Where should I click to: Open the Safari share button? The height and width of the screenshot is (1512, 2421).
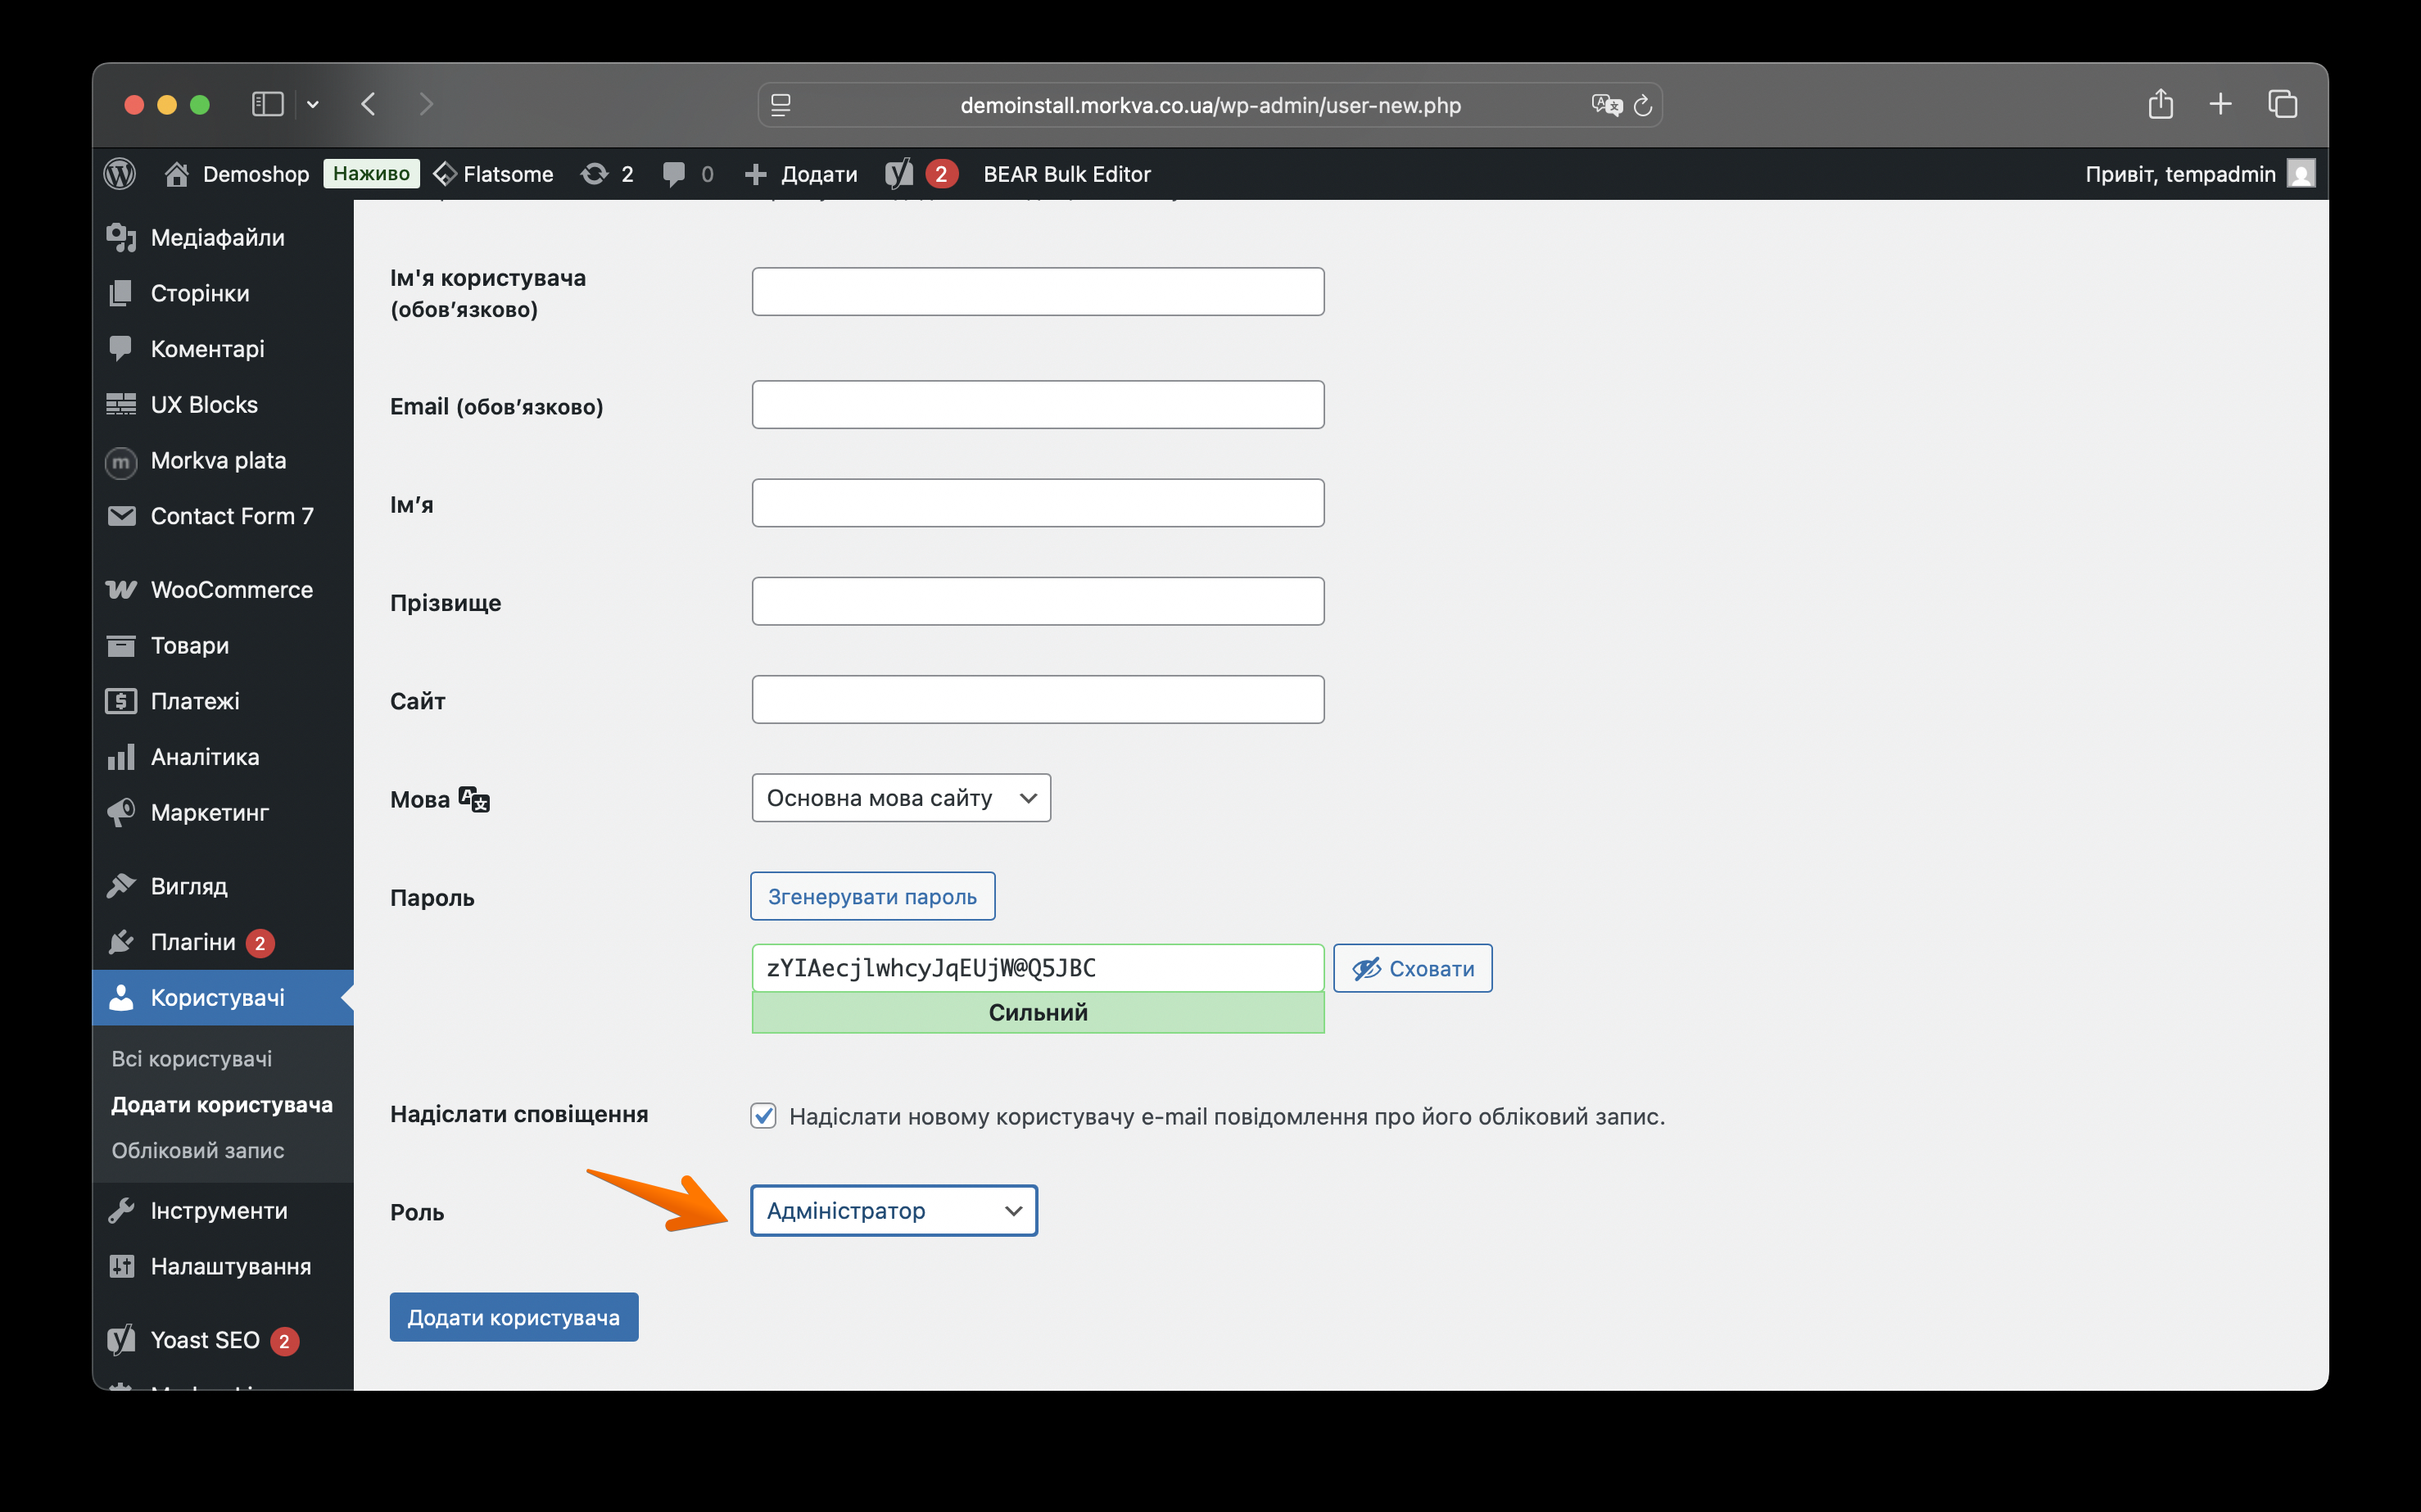click(x=2161, y=104)
